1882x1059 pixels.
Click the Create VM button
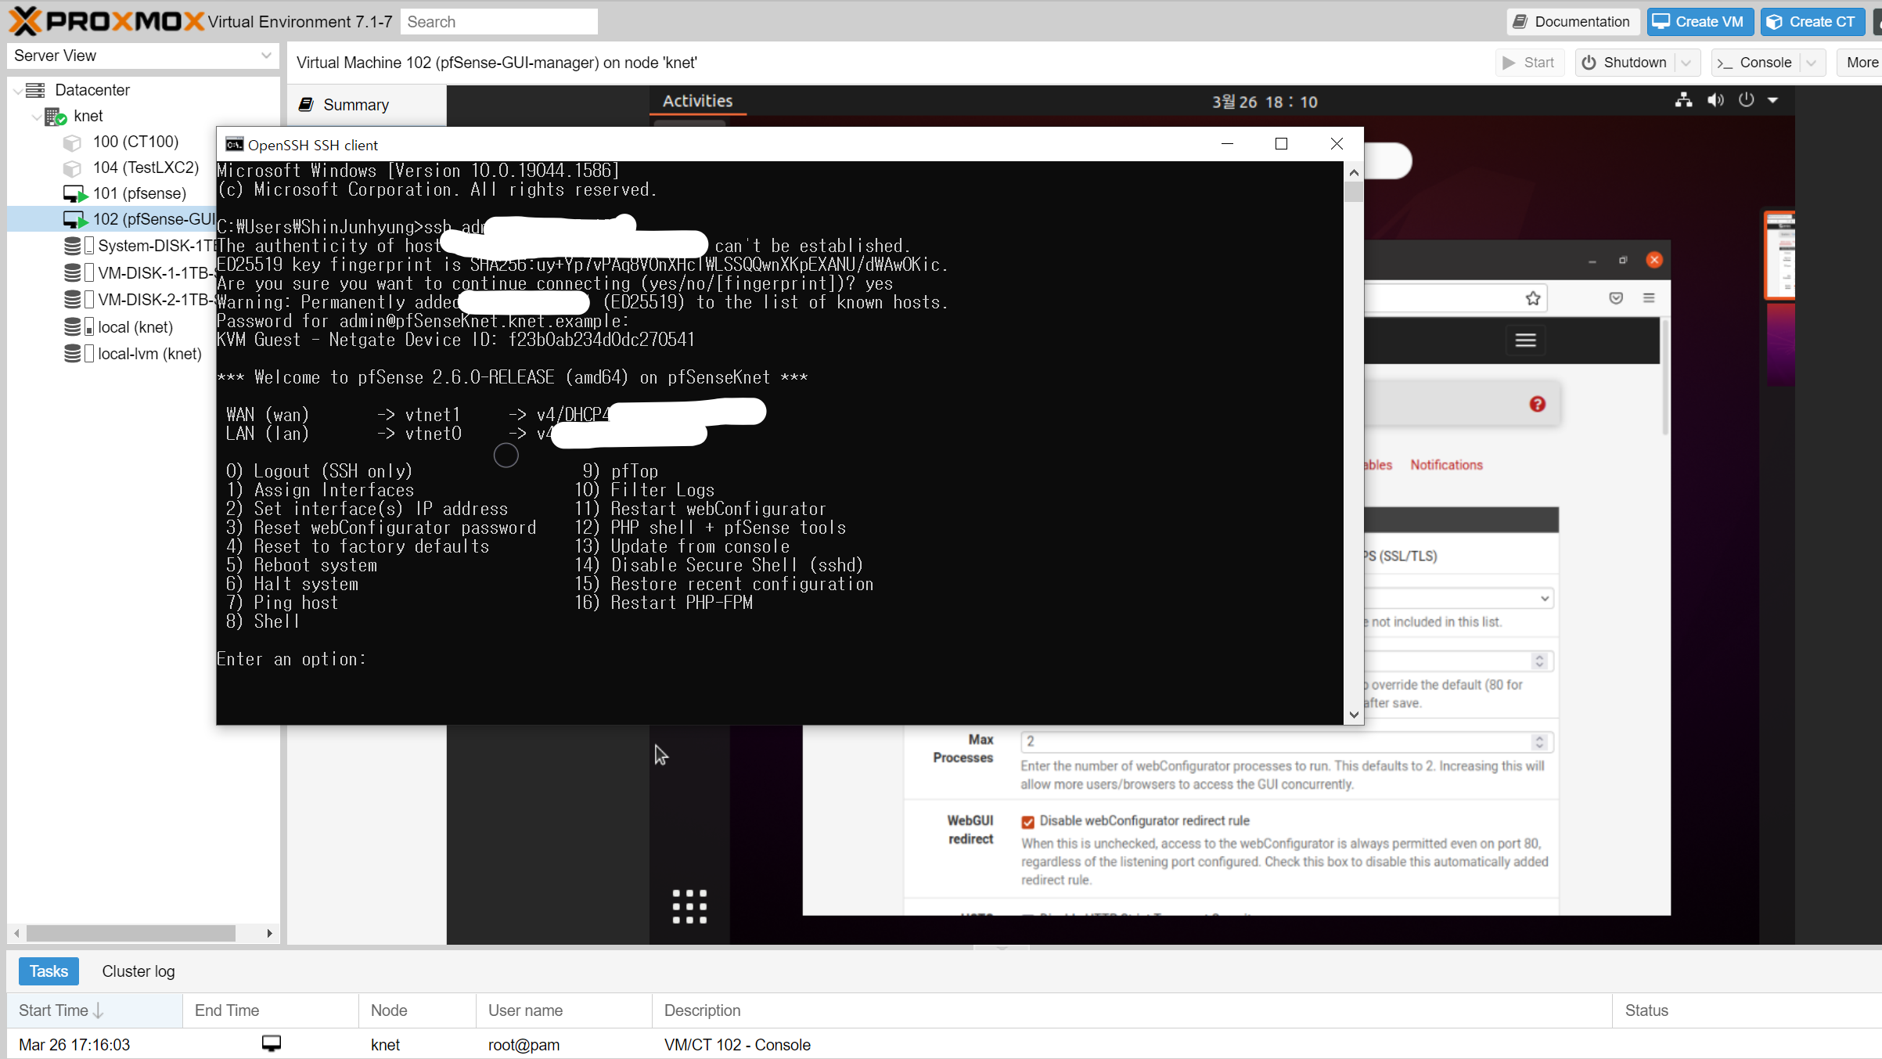[1699, 22]
